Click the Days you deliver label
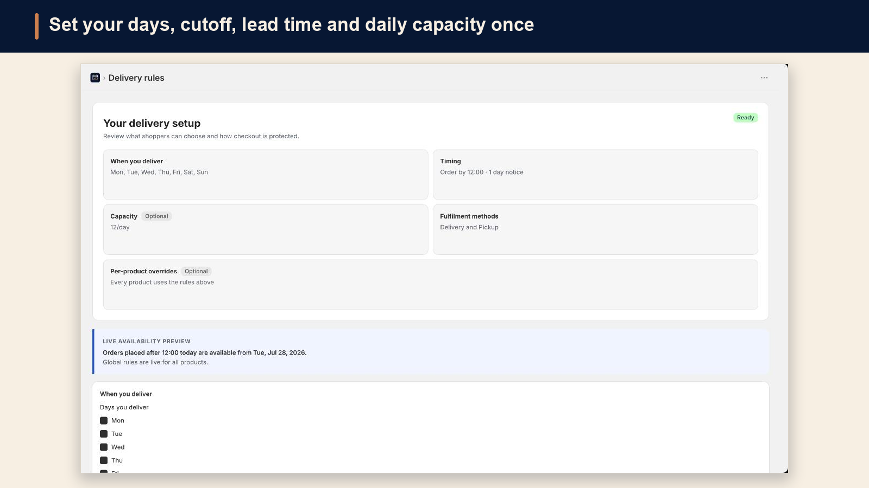The height and width of the screenshot is (488, 869). tap(124, 407)
